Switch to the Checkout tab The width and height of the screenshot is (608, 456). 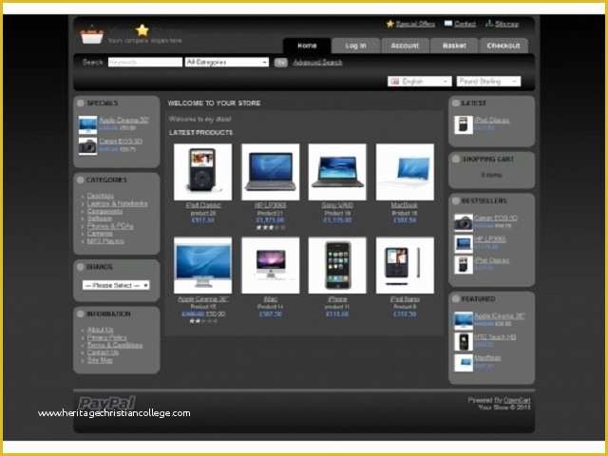pos(503,46)
